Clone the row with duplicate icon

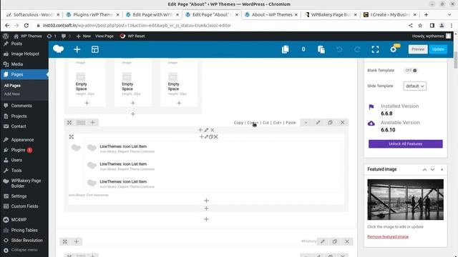330,123
